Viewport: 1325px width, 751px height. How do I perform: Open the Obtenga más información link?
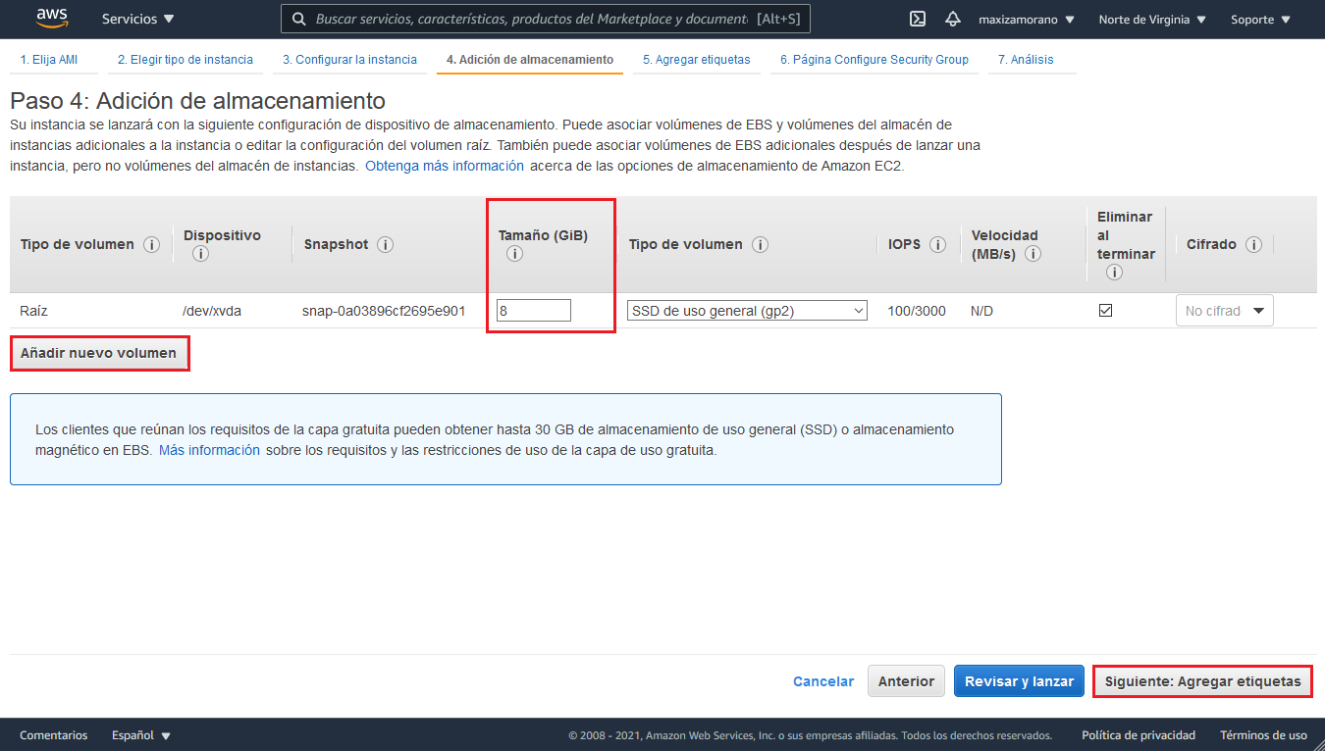point(445,166)
